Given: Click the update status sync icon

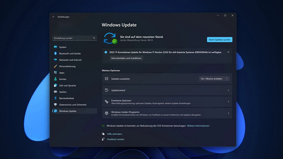Looking at the screenshot, I should tap(110, 38).
